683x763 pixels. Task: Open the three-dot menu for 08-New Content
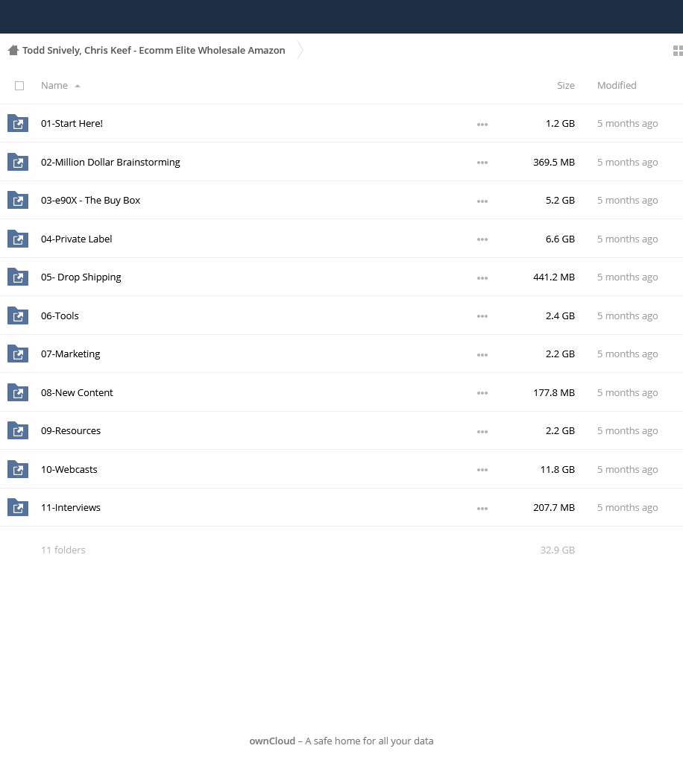point(482,393)
